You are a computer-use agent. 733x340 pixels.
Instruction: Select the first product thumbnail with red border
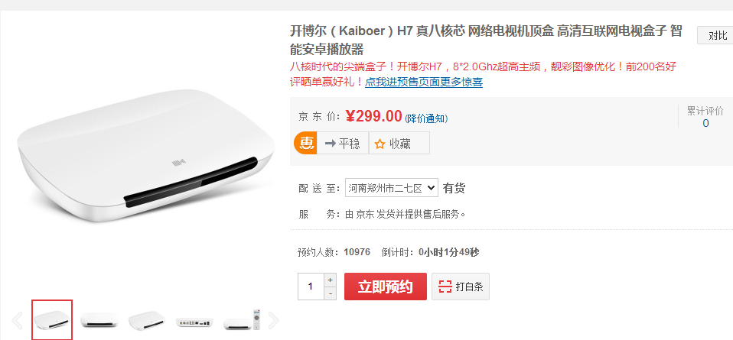coord(52,320)
